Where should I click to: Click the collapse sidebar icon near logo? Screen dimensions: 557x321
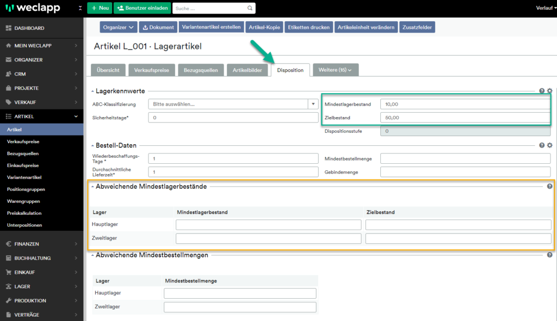(80, 8)
